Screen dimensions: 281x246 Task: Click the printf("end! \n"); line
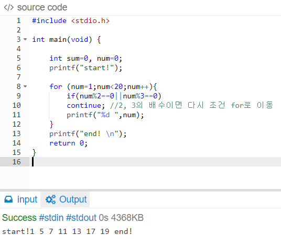88,133
